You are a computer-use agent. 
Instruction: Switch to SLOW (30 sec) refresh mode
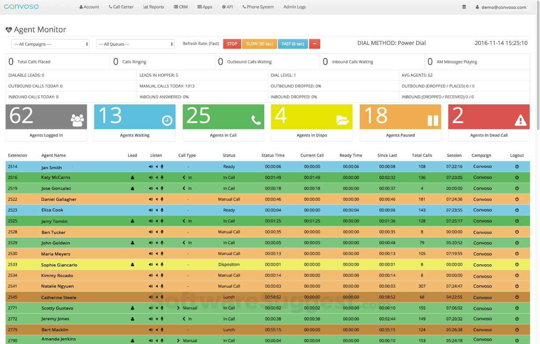pyautogui.click(x=259, y=44)
